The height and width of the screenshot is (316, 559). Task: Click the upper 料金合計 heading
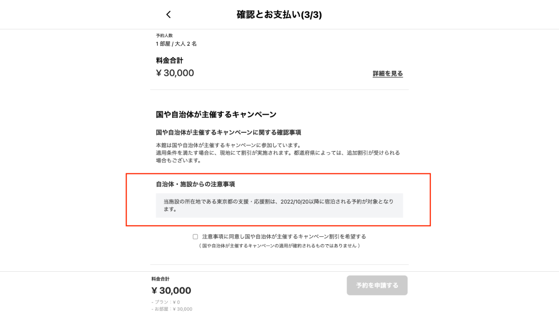(170, 61)
